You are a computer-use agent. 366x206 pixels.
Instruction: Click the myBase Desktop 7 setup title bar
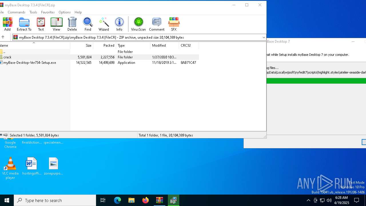(x=316, y=41)
